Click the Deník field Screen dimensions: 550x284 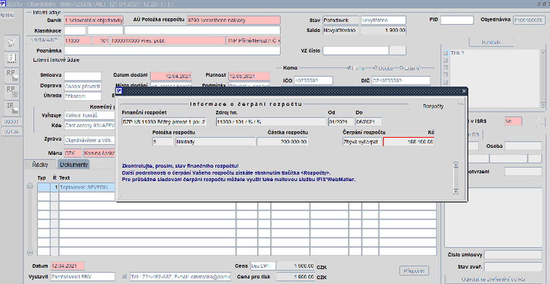pyautogui.click(x=94, y=20)
